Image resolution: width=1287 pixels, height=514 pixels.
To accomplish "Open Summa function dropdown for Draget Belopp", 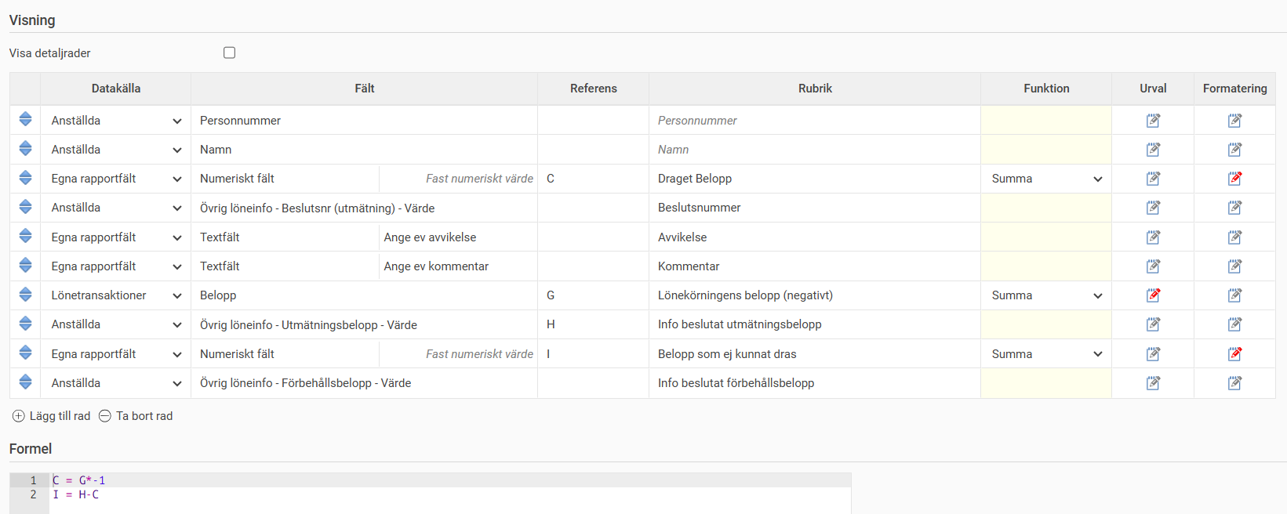I will (1045, 179).
